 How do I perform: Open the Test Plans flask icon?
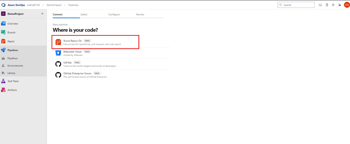(x=3, y=81)
